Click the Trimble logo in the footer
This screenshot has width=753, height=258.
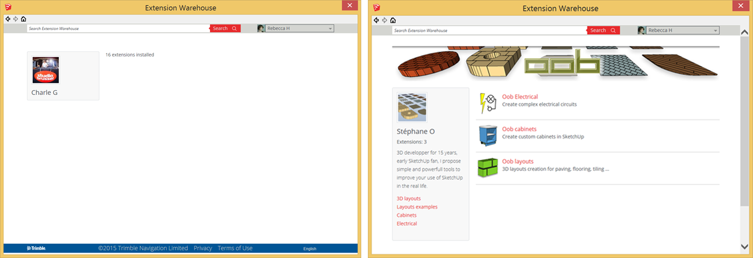[x=36, y=248]
